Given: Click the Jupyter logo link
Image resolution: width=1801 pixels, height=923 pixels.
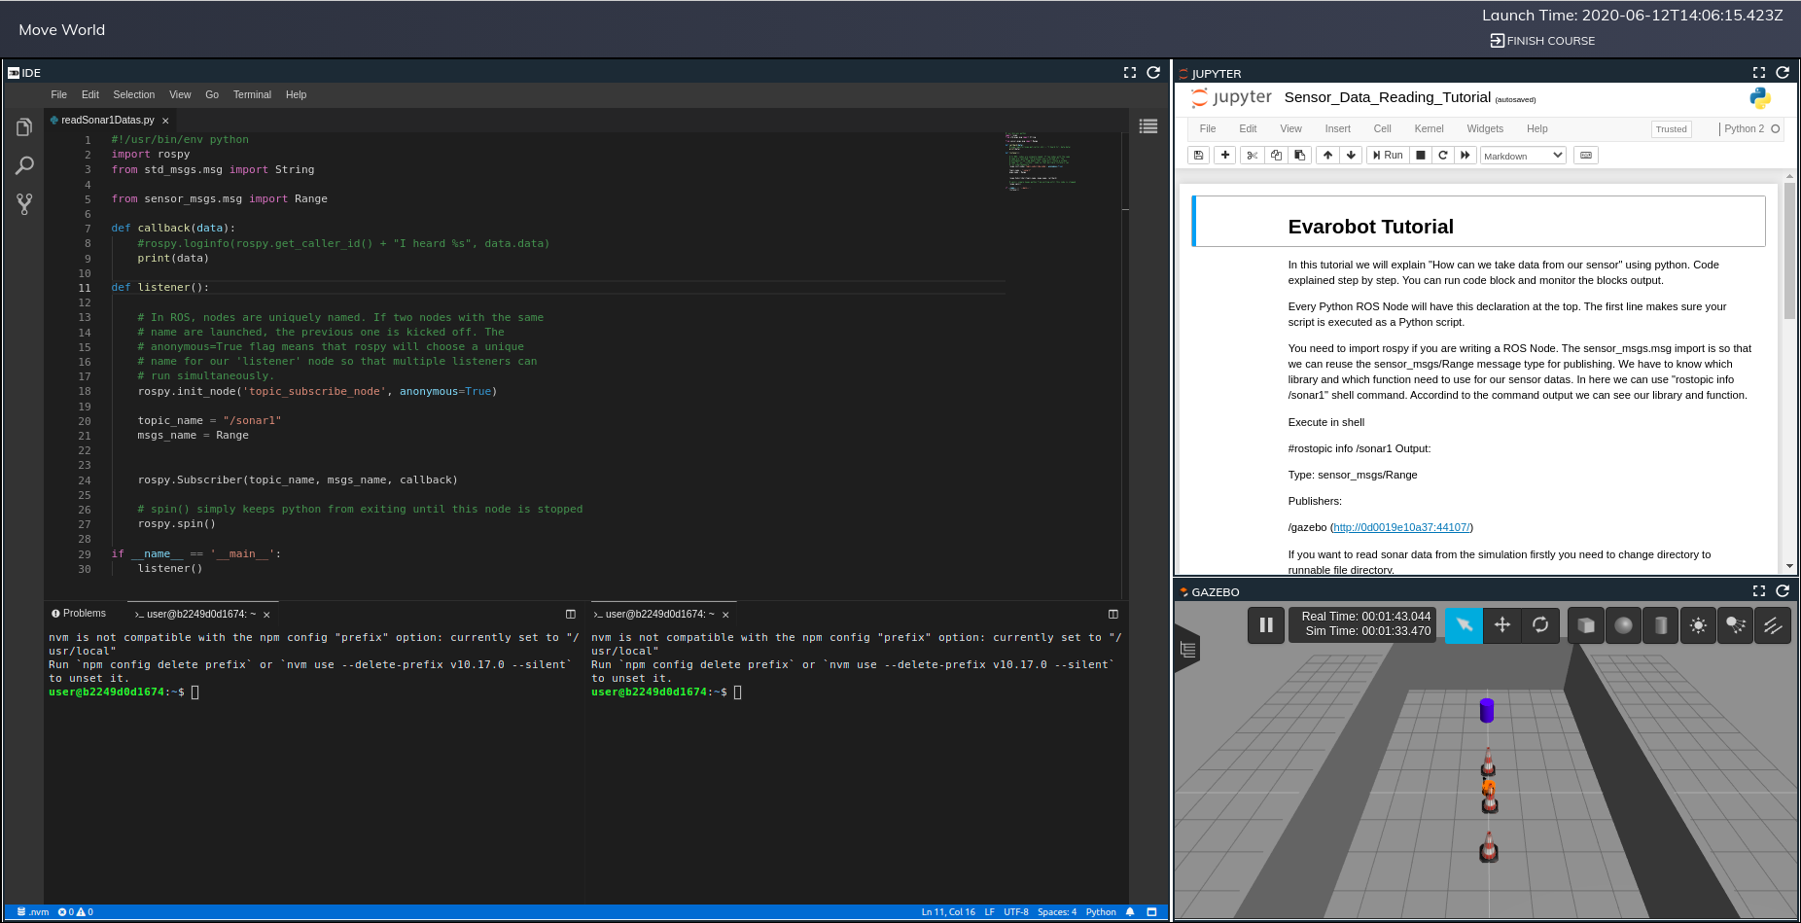Looking at the screenshot, I should pyautogui.click(x=1231, y=97).
